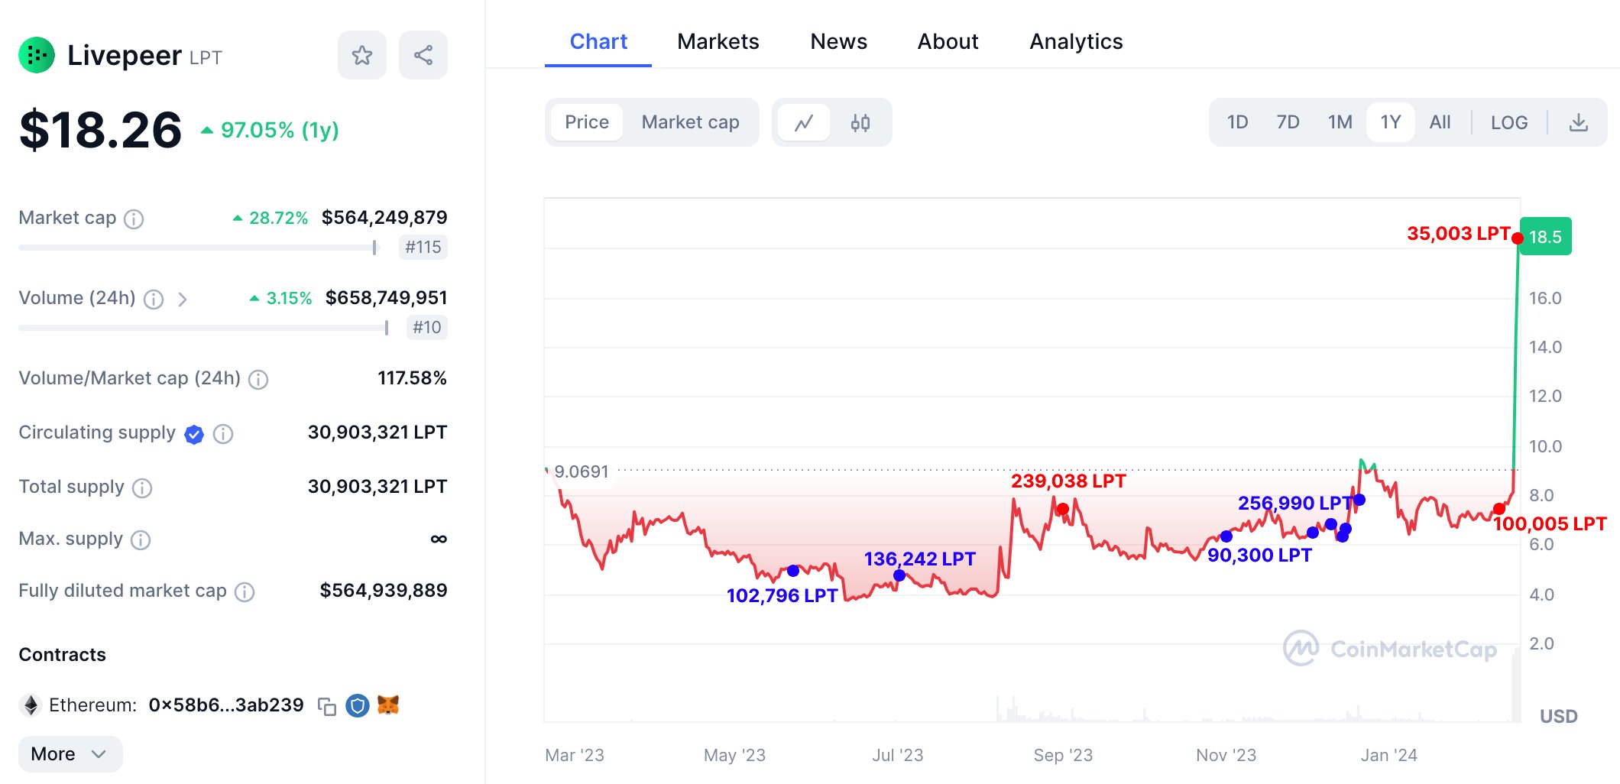Click the Ethereum contract address 0x58b6...3ab239

pyautogui.click(x=226, y=705)
